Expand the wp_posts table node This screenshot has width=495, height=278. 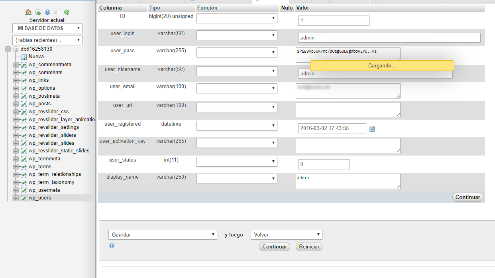16,104
